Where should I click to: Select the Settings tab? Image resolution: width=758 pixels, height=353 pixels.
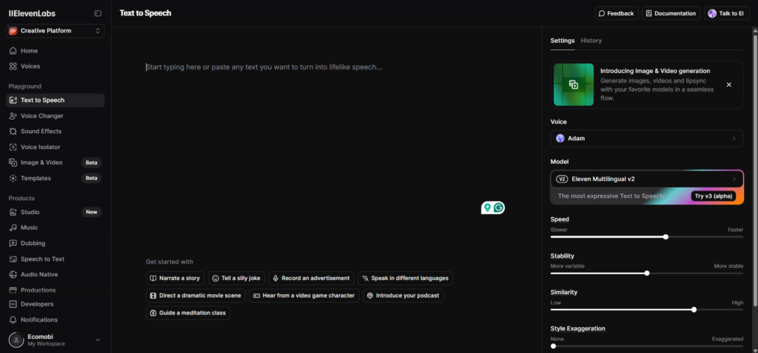(562, 41)
